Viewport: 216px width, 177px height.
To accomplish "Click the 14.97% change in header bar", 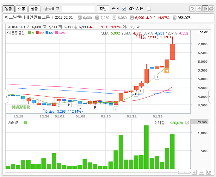I will click(x=163, y=18).
